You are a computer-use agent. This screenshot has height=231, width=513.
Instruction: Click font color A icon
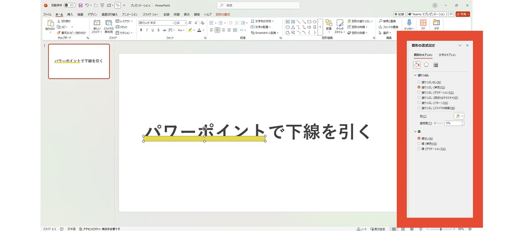click(199, 30)
